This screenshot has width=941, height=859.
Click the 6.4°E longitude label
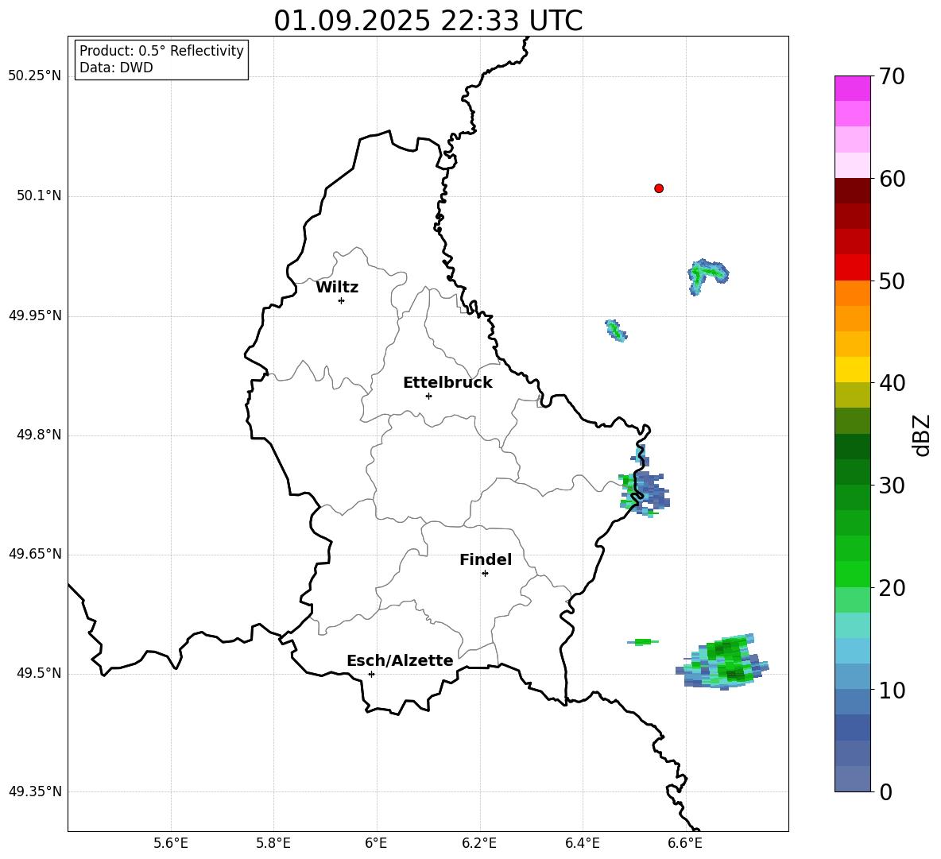582,843
